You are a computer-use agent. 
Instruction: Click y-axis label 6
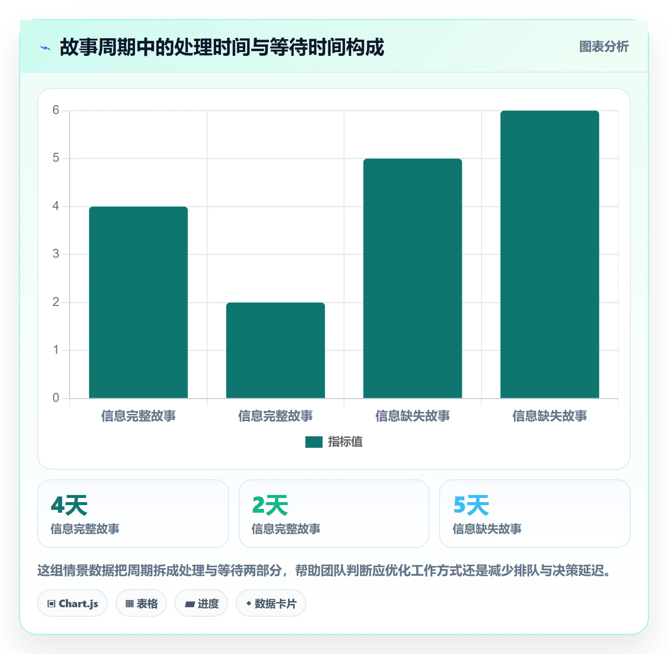pos(56,110)
